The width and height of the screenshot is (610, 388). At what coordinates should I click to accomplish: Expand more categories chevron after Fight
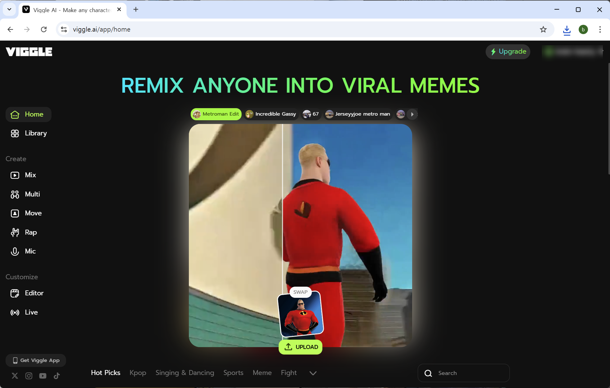(x=313, y=373)
